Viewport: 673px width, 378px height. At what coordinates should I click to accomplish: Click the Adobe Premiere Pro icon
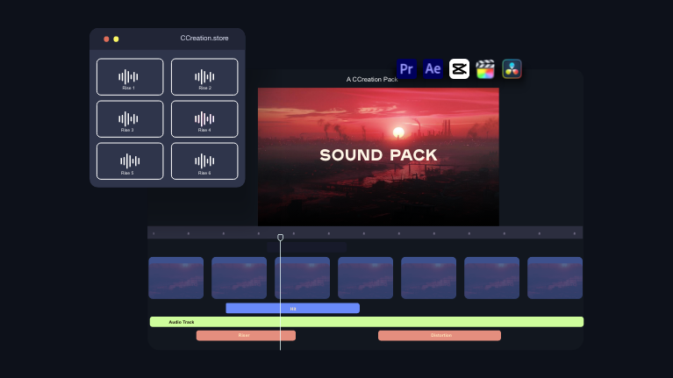(x=406, y=68)
